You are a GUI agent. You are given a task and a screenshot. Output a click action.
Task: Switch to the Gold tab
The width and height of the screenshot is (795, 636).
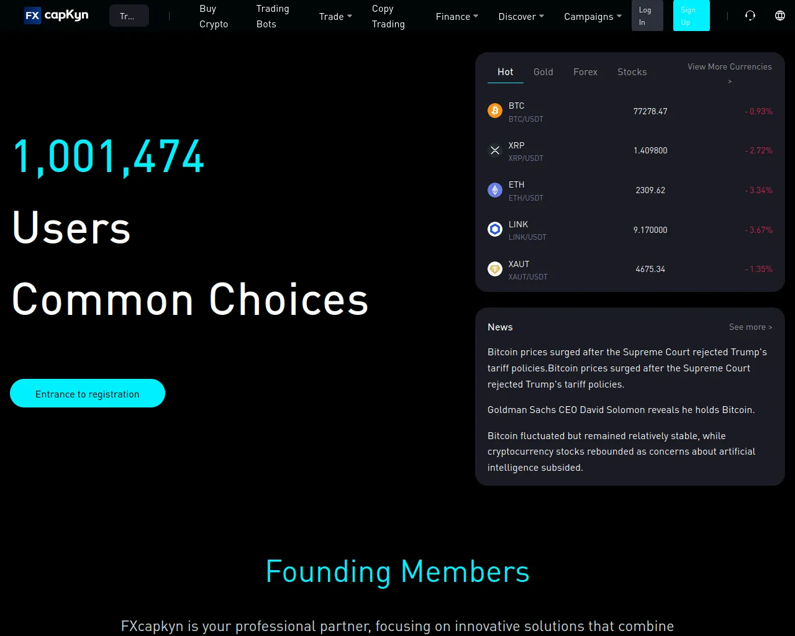click(x=543, y=72)
